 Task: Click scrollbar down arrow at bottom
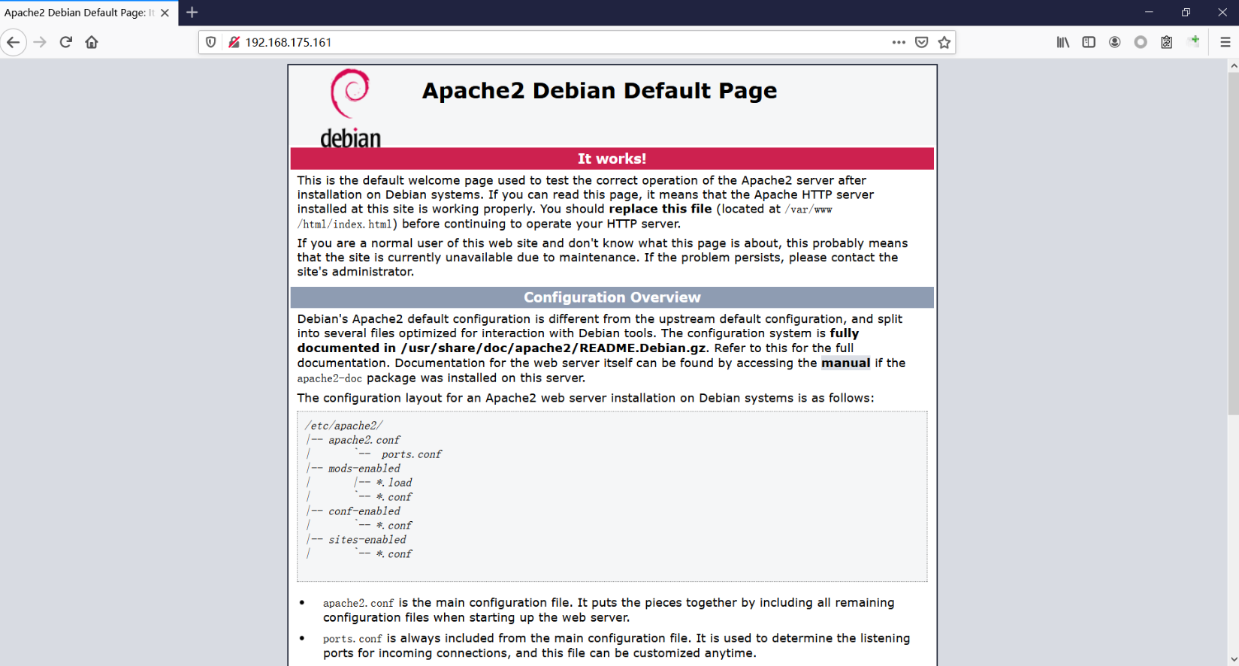[1233, 660]
